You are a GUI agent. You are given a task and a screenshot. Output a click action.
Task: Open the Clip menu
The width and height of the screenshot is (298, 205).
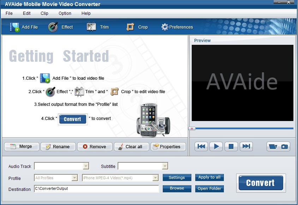[44, 13]
